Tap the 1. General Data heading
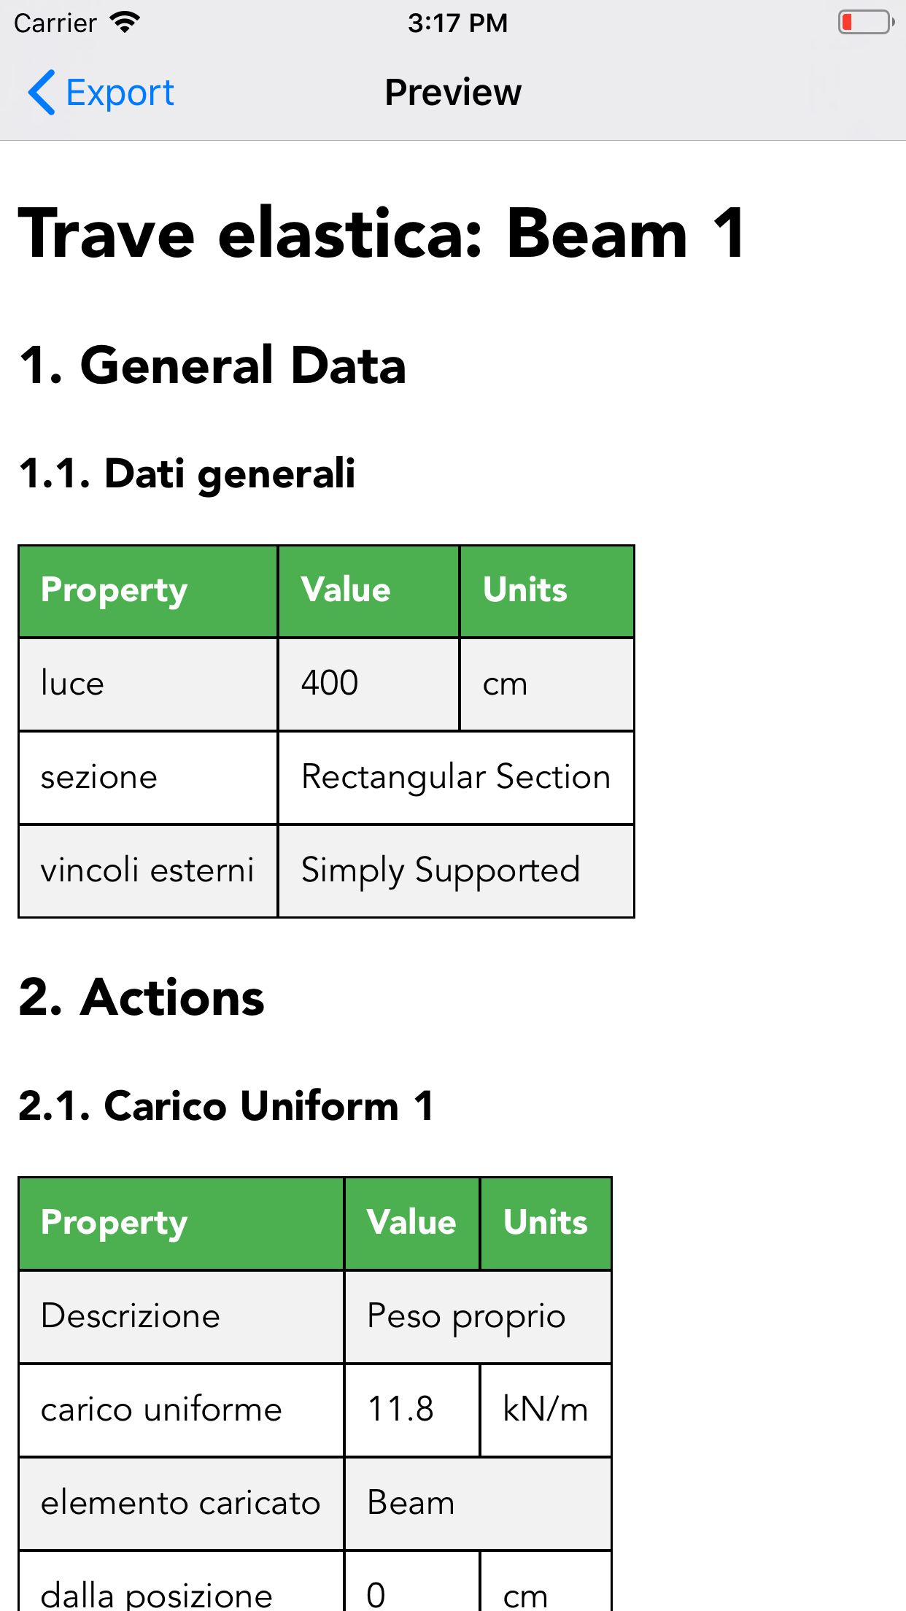Image resolution: width=906 pixels, height=1611 pixels. click(x=212, y=366)
